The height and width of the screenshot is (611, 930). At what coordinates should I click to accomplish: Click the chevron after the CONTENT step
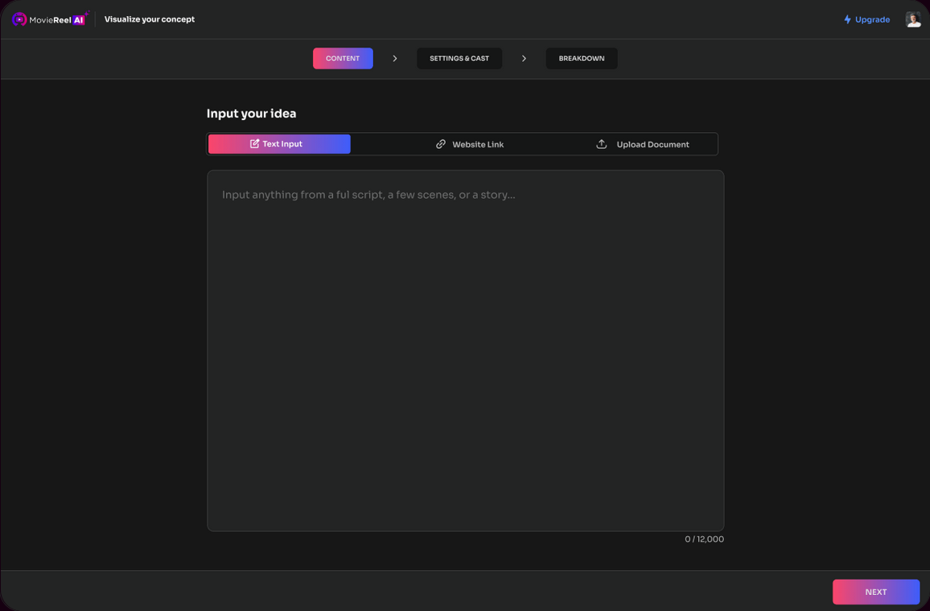[x=395, y=59]
